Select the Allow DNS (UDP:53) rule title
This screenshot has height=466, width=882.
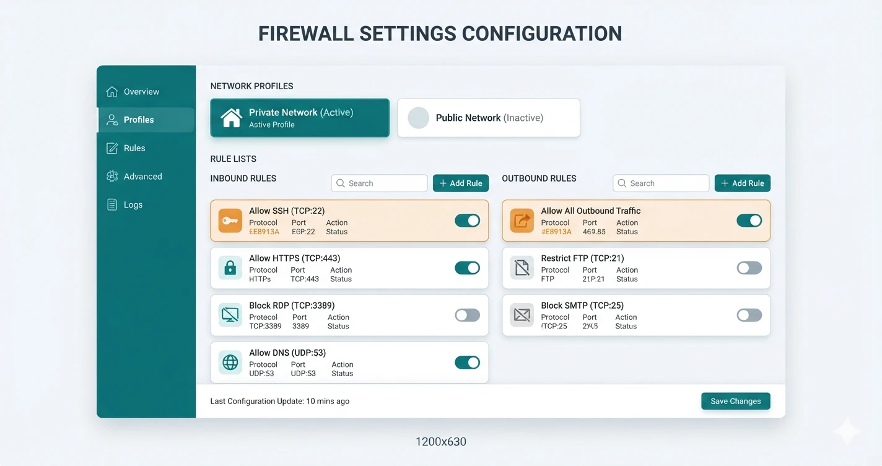287,353
